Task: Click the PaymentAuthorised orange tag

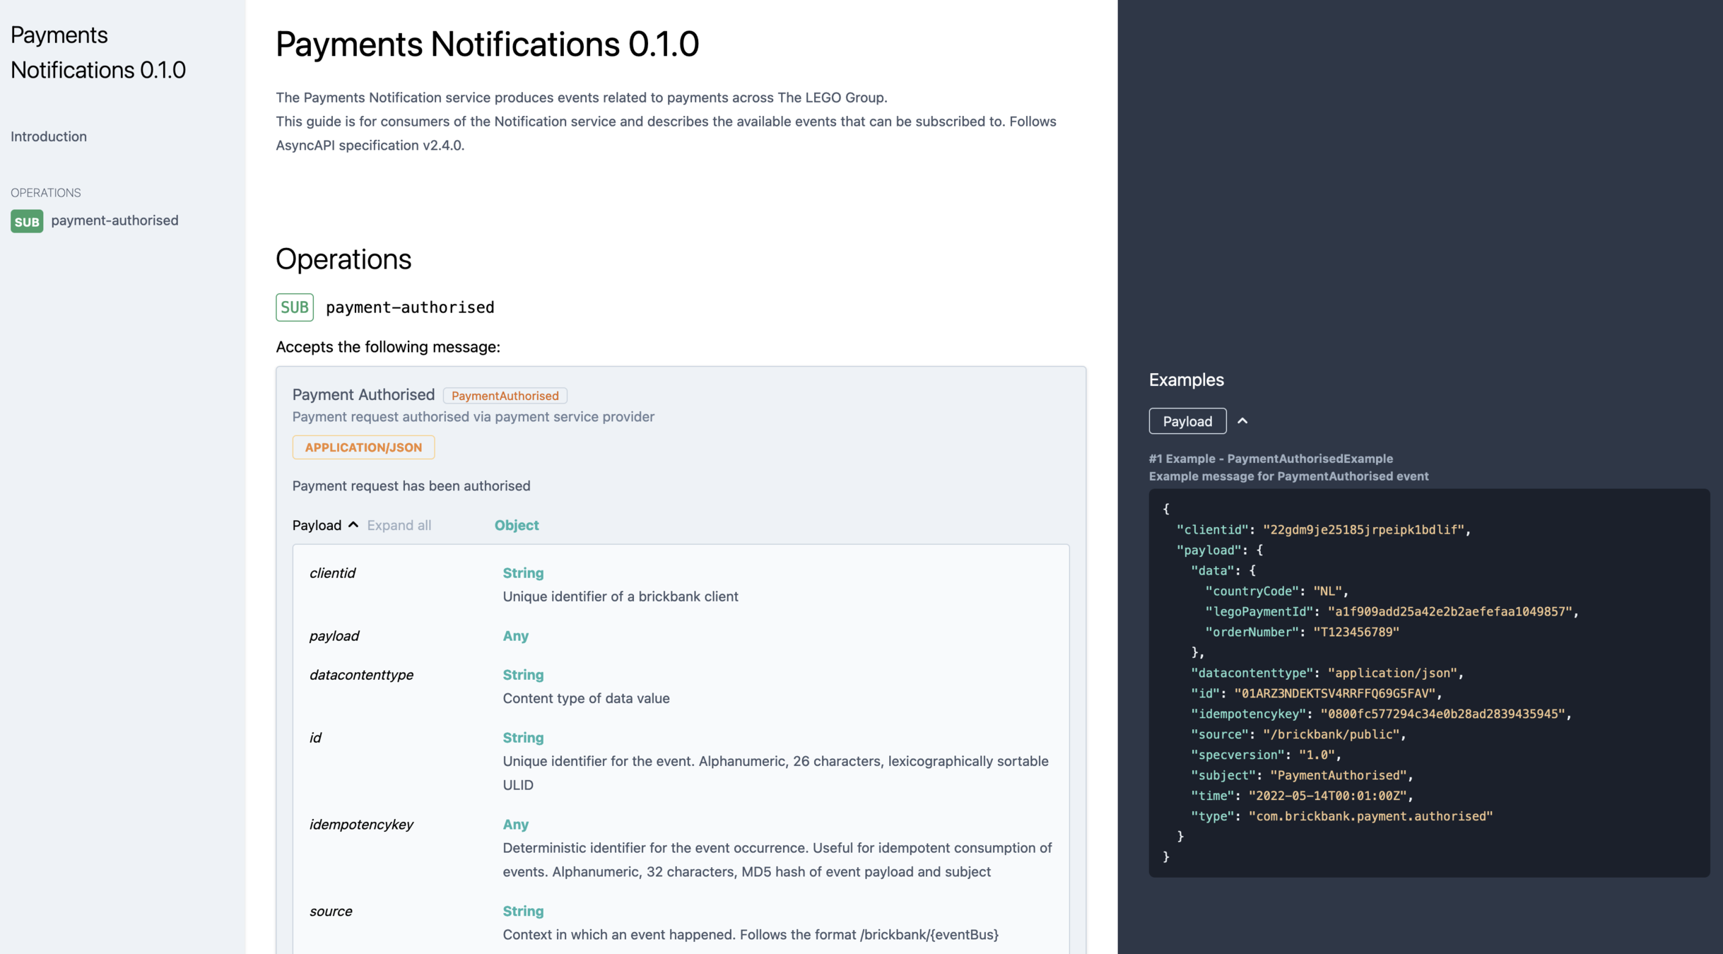Action: coord(505,396)
